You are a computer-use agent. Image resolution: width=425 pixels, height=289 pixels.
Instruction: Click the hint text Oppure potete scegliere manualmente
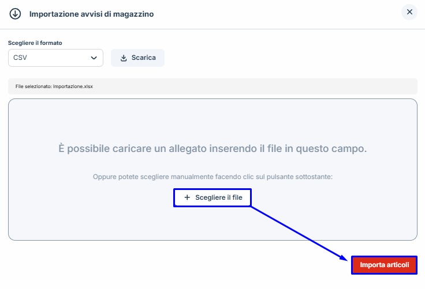tap(212, 177)
